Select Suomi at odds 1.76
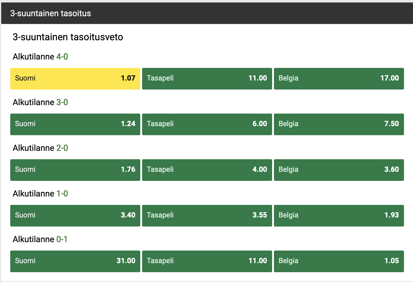The width and height of the screenshot is (413, 283). [x=75, y=170]
